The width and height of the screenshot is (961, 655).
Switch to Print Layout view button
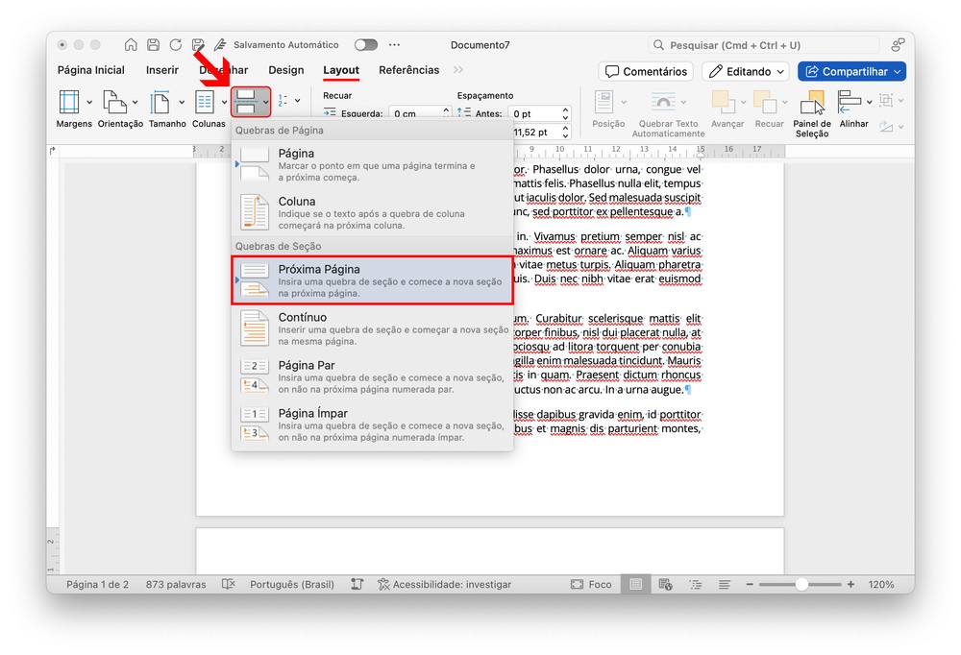click(x=635, y=584)
